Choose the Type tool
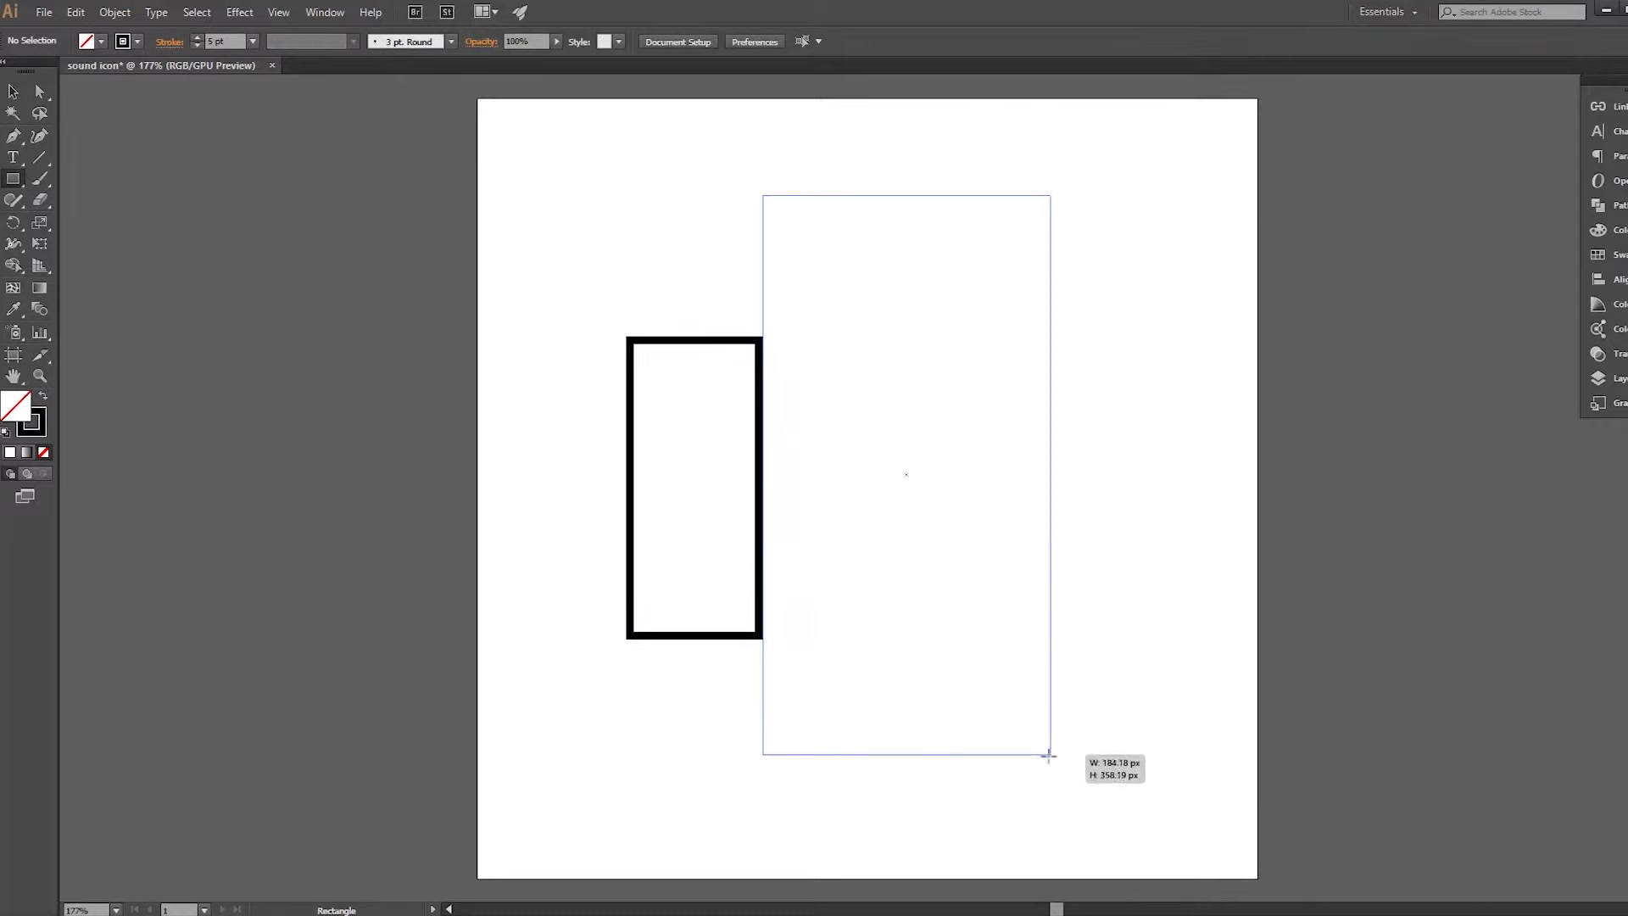 [x=14, y=158]
